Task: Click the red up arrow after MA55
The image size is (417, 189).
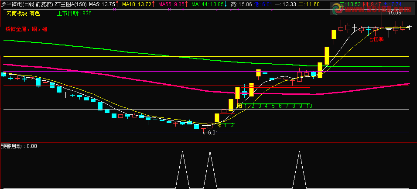Action: click(186, 4)
